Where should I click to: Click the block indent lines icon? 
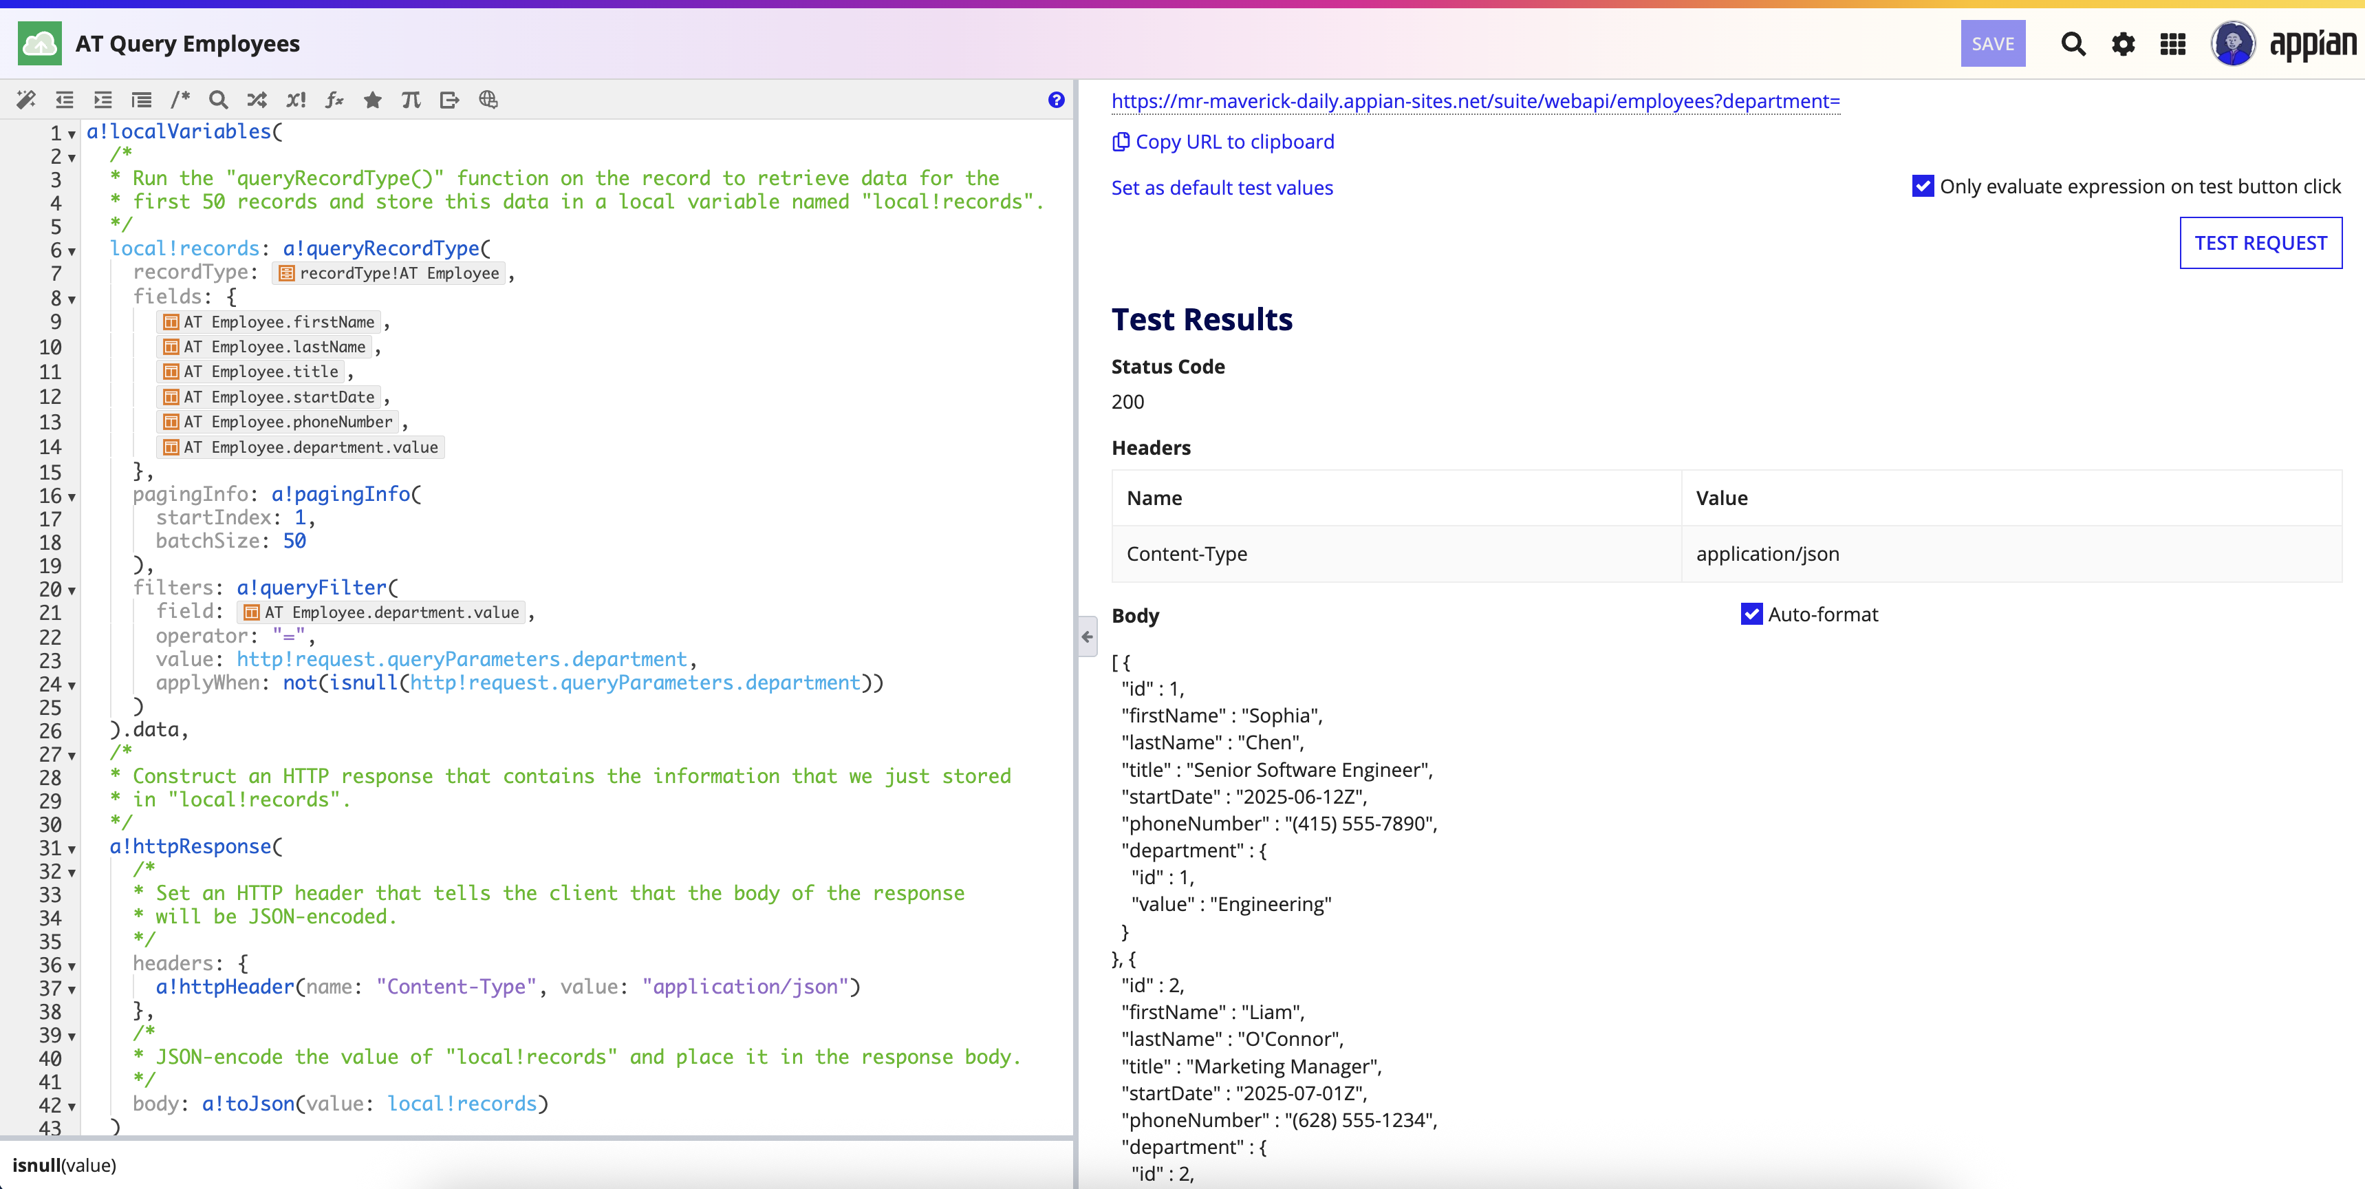(142, 99)
